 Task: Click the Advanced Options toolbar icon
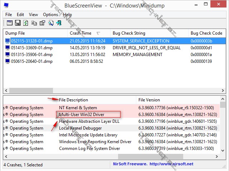click(9, 23)
